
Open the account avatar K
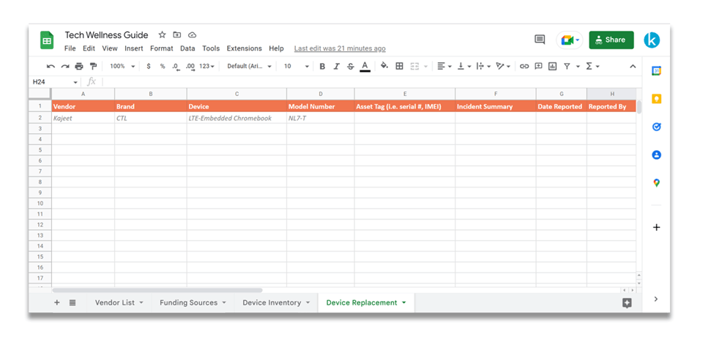[652, 40]
